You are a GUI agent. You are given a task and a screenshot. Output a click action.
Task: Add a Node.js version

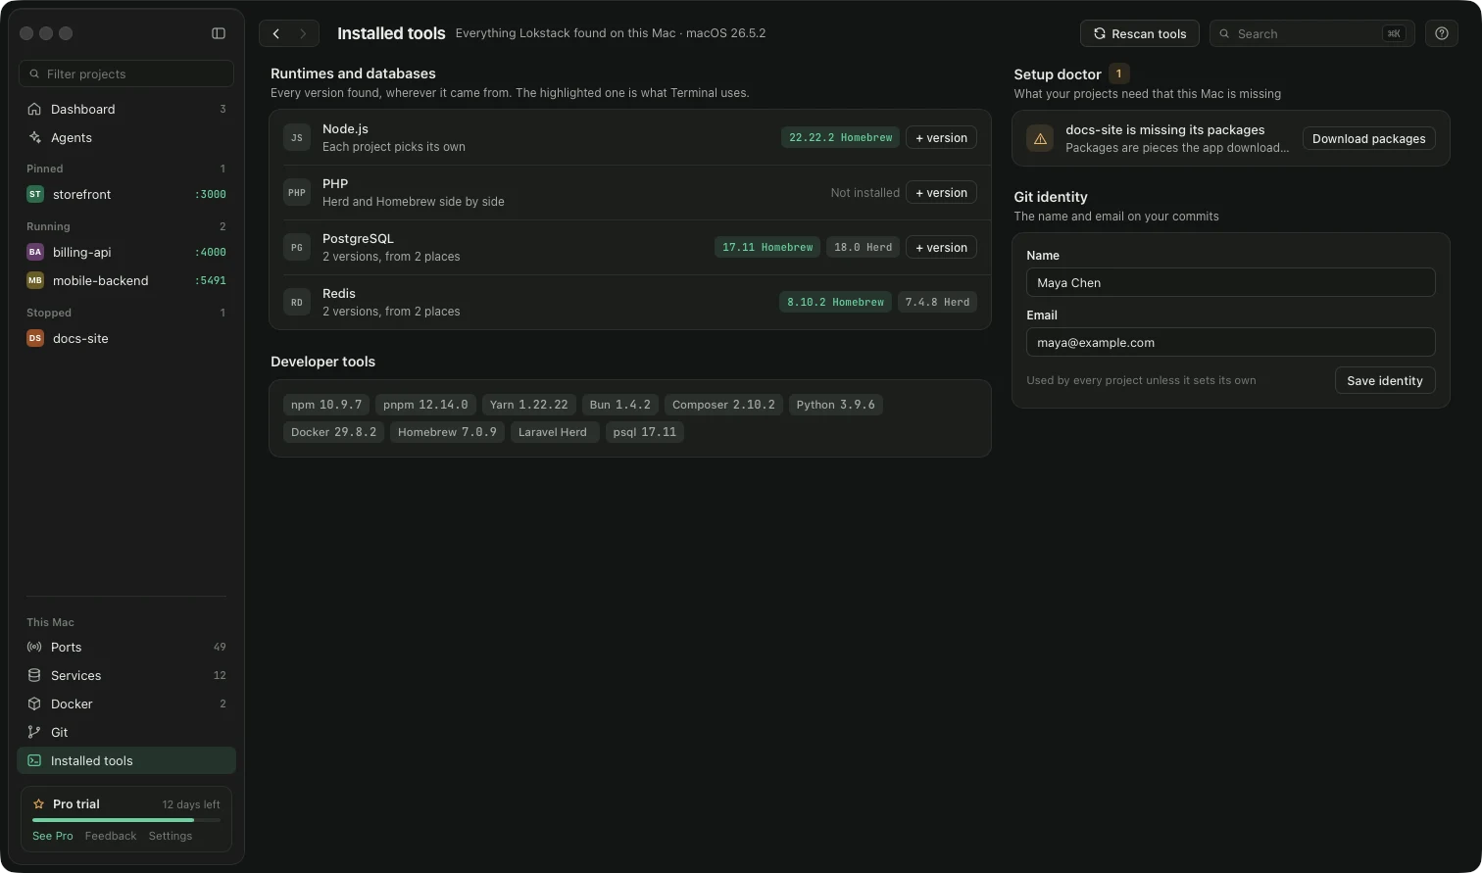point(941,137)
